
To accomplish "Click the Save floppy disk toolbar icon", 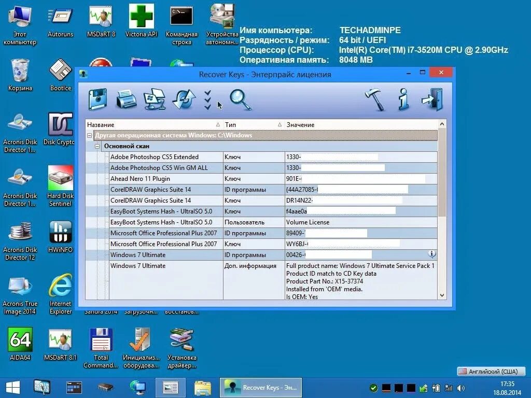I will [x=97, y=99].
